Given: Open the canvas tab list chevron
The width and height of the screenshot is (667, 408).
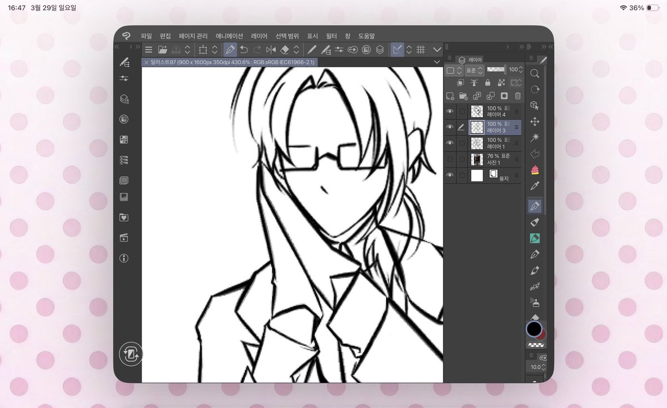Looking at the screenshot, I should [436, 62].
